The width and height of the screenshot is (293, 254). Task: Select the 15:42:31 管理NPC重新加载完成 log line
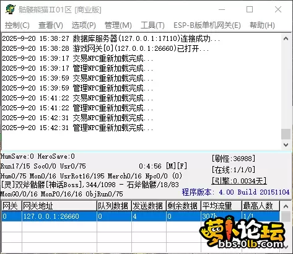tap(77, 128)
